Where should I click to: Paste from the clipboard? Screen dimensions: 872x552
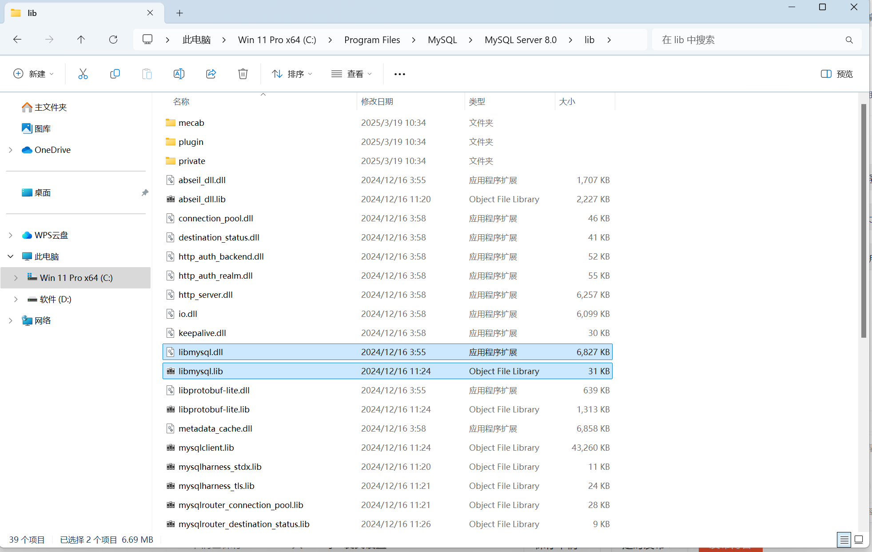(x=147, y=74)
